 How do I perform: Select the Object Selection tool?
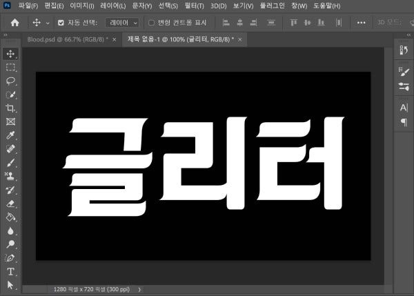click(x=10, y=95)
